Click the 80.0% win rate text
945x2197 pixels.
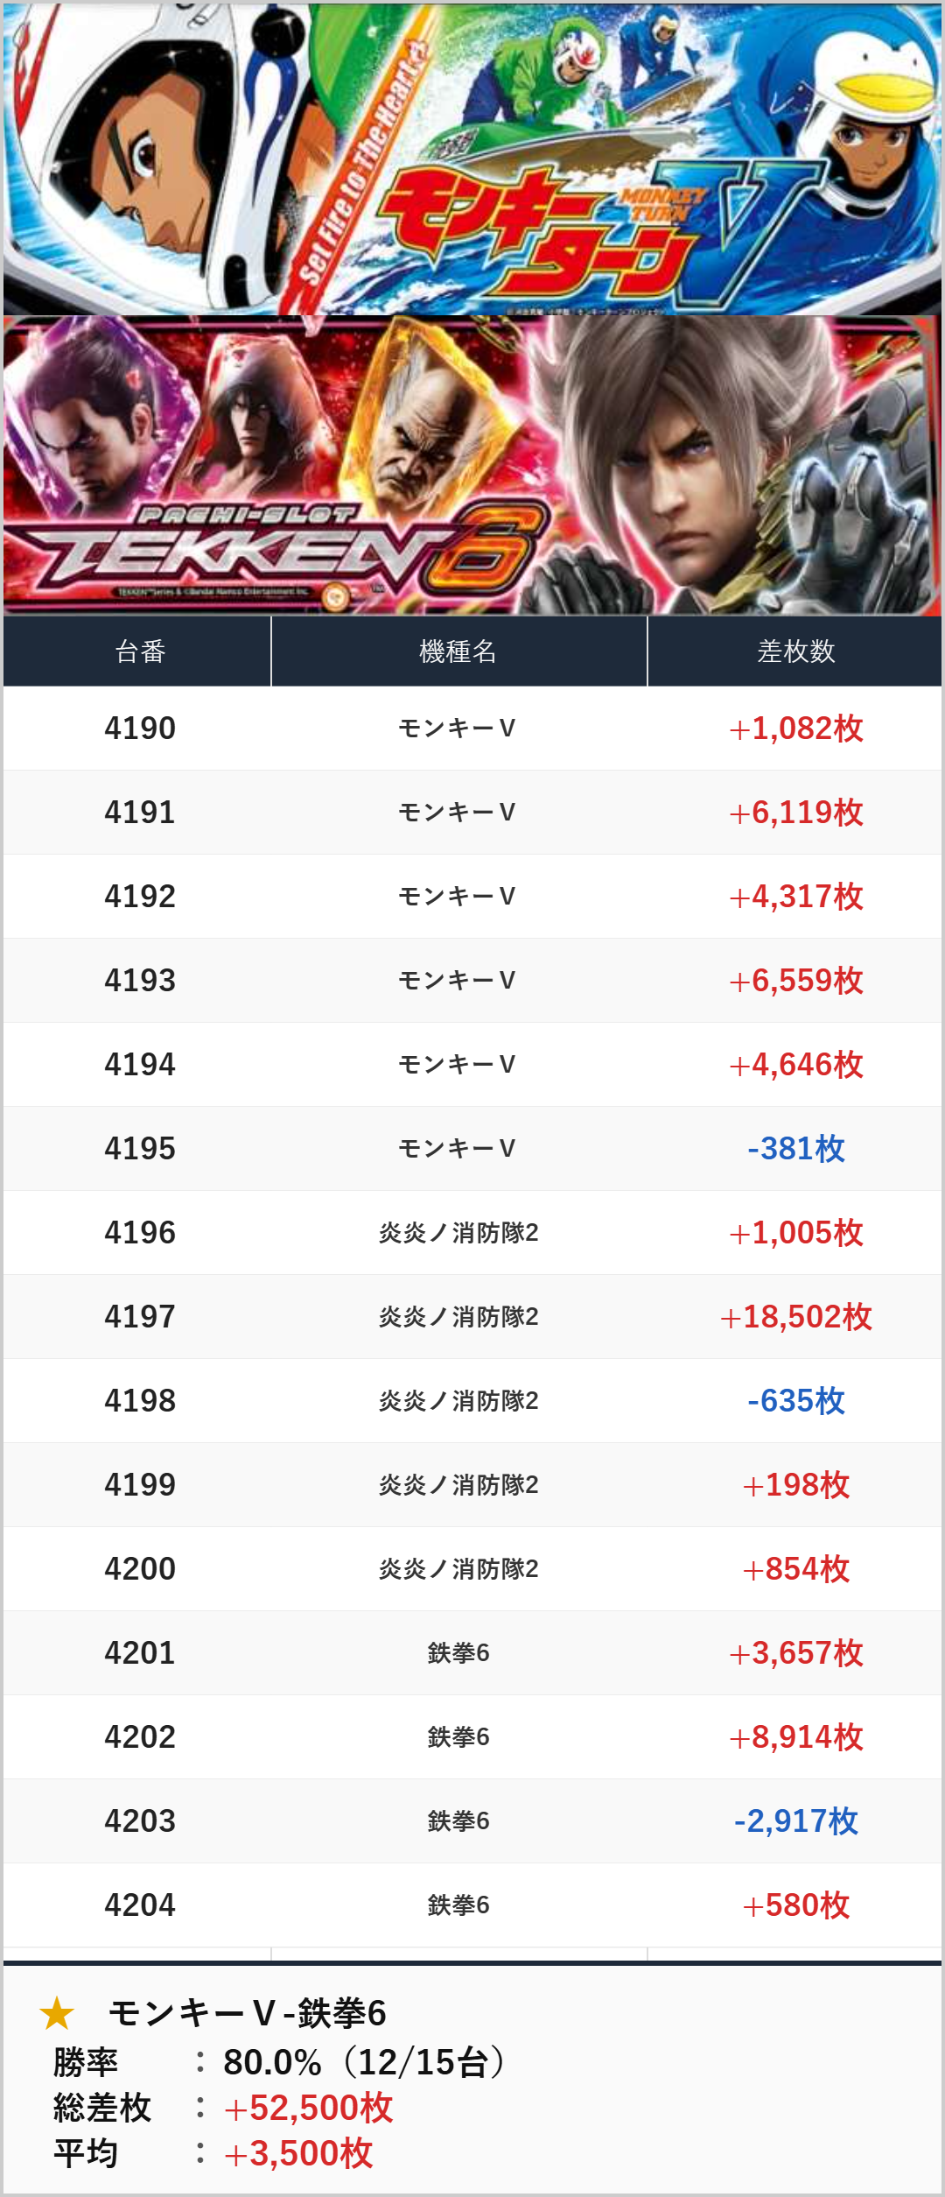click(272, 2063)
